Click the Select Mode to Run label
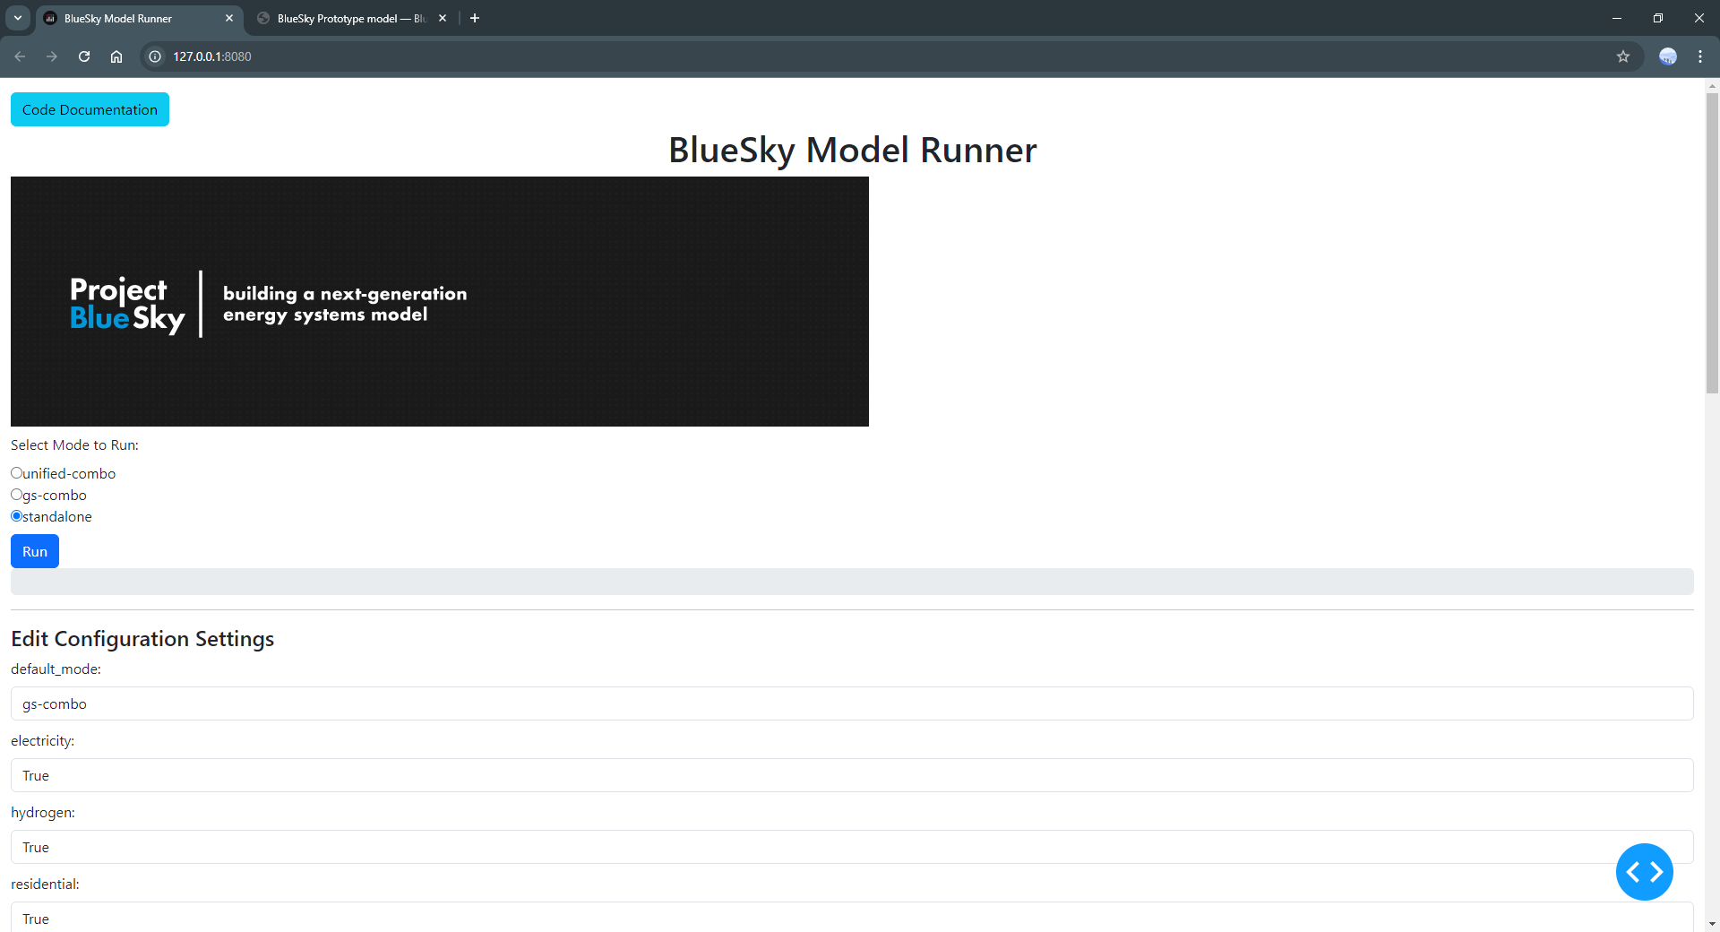The image size is (1720, 932). pyautogui.click(x=74, y=444)
